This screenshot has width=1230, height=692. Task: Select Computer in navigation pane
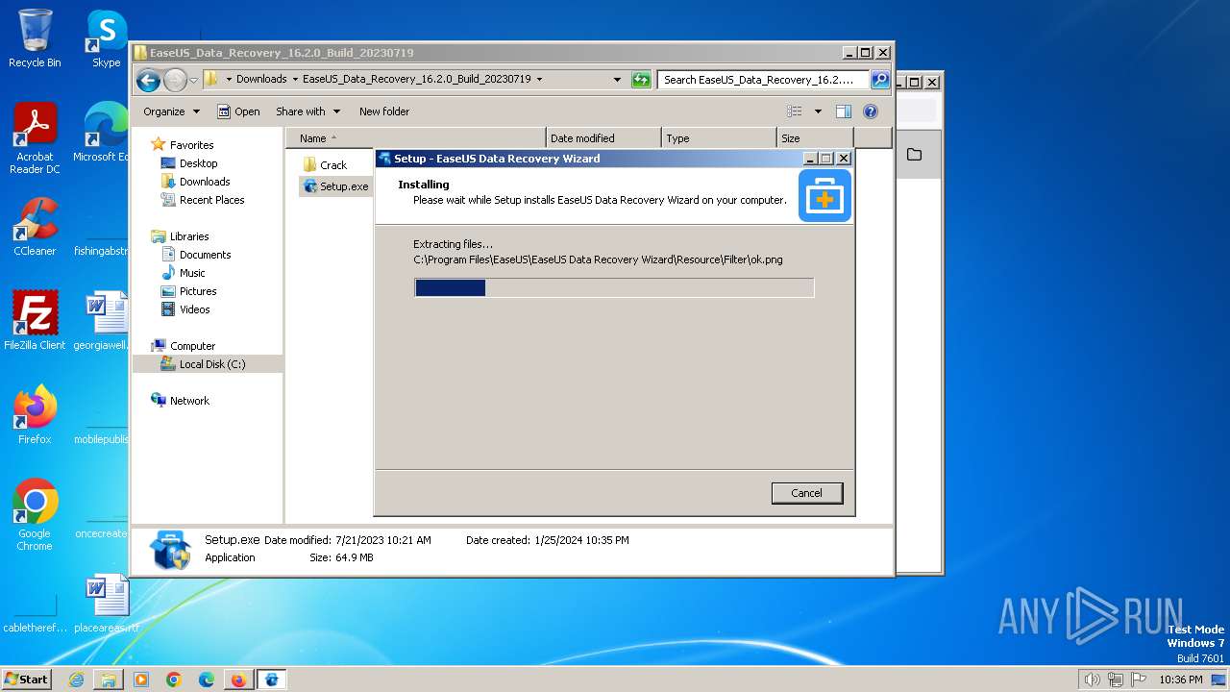tap(183, 346)
